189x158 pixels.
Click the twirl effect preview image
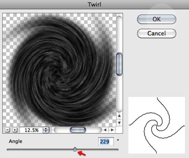59,70
